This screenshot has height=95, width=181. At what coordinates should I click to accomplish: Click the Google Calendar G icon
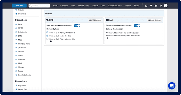16,75
